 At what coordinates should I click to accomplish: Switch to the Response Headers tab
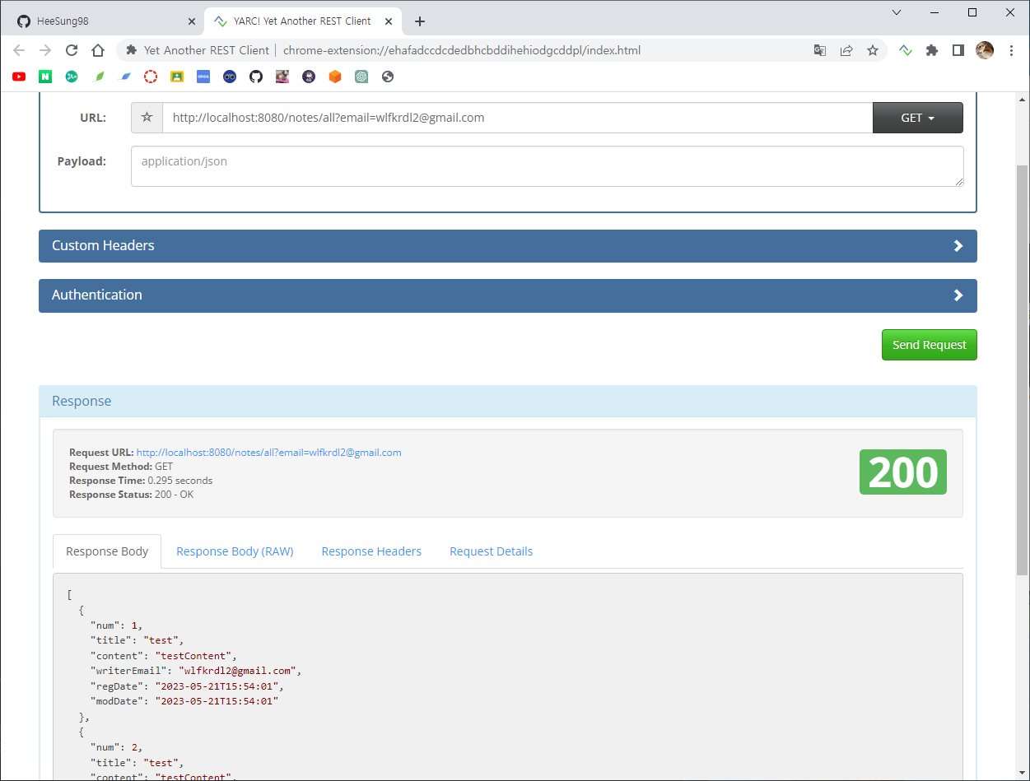[371, 551]
